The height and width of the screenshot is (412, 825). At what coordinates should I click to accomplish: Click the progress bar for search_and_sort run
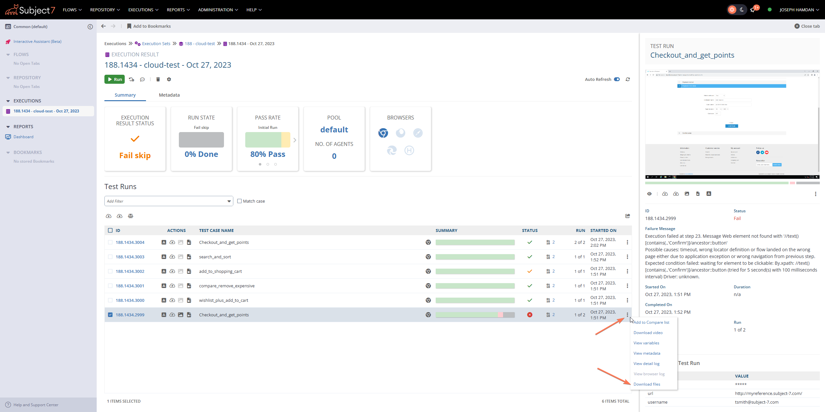tap(475, 257)
